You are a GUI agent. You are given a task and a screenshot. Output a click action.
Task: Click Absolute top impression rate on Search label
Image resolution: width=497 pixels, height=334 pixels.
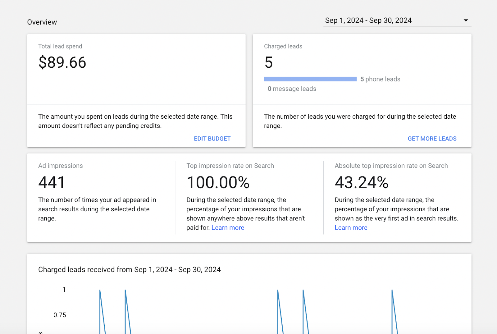coord(391,166)
